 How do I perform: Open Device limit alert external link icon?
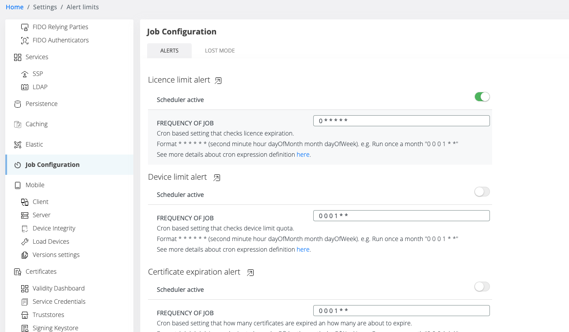pos(217,177)
